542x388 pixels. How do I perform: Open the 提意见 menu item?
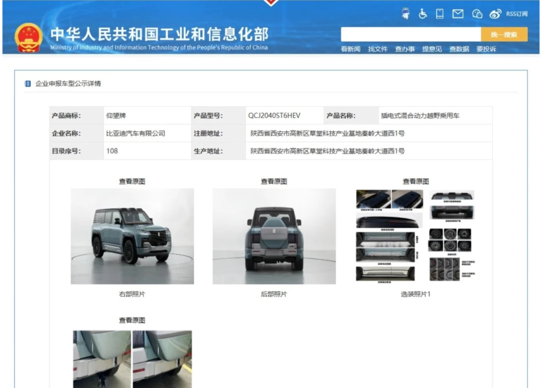(432, 49)
